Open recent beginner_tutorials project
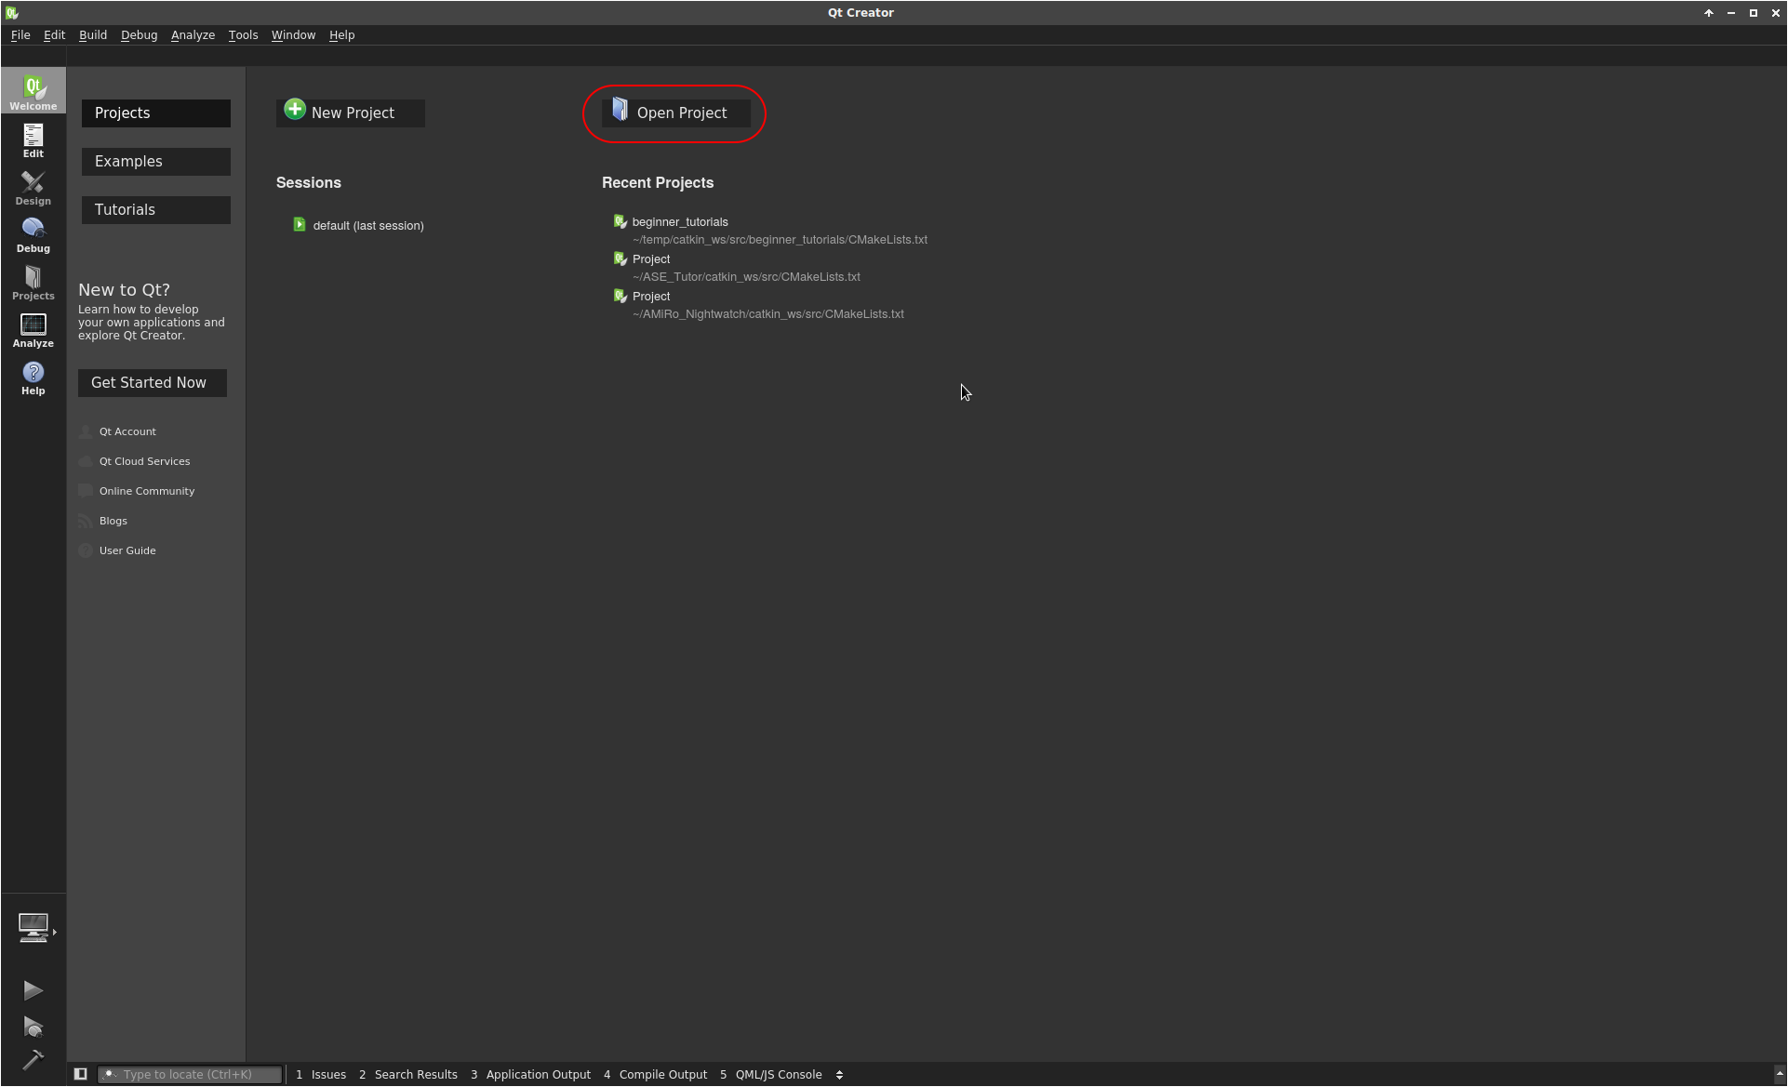Viewport: 1788px width, 1087px height. pos(680,222)
